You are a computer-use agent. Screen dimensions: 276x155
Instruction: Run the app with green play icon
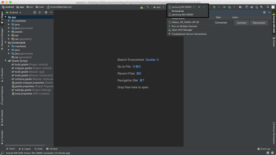coord(199,7)
